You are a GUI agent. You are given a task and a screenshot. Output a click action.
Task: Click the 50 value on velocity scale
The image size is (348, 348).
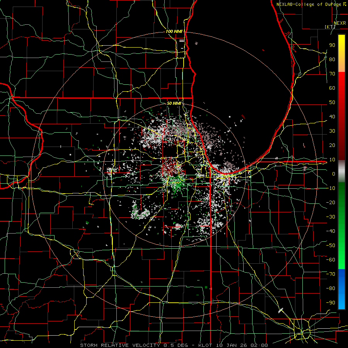pos(332,102)
